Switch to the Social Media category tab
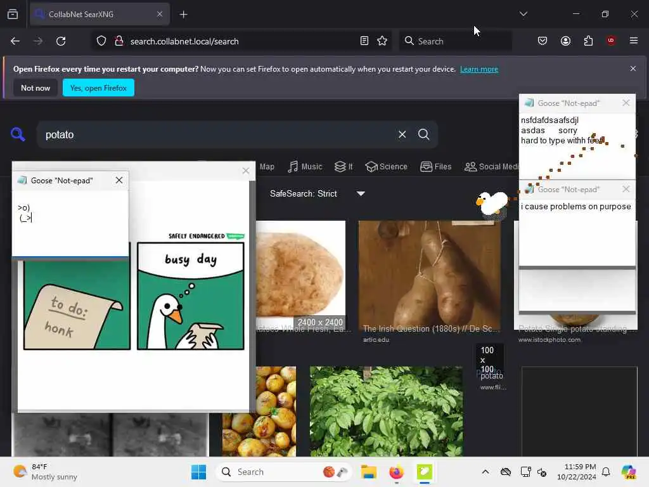 491,167
